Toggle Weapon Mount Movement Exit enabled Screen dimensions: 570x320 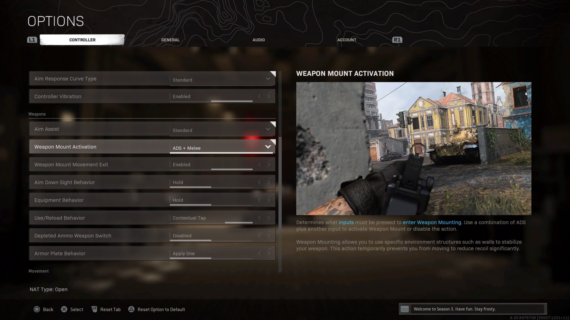point(269,164)
